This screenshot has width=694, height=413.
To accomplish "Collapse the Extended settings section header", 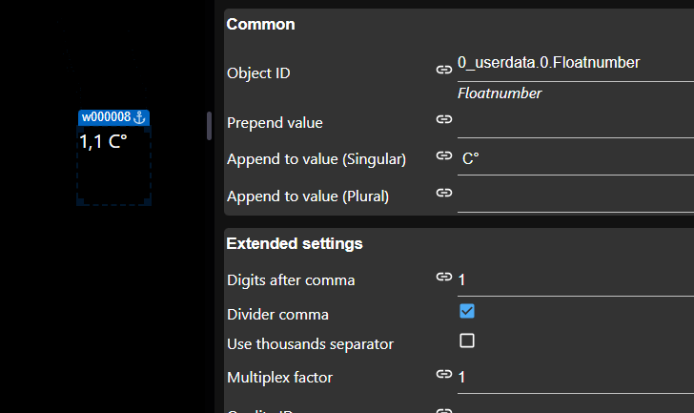I will point(295,243).
